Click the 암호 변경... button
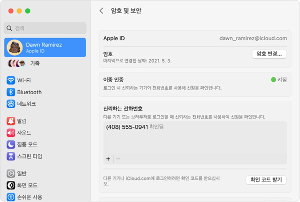The height and width of the screenshot is (202, 300). [x=269, y=54]
